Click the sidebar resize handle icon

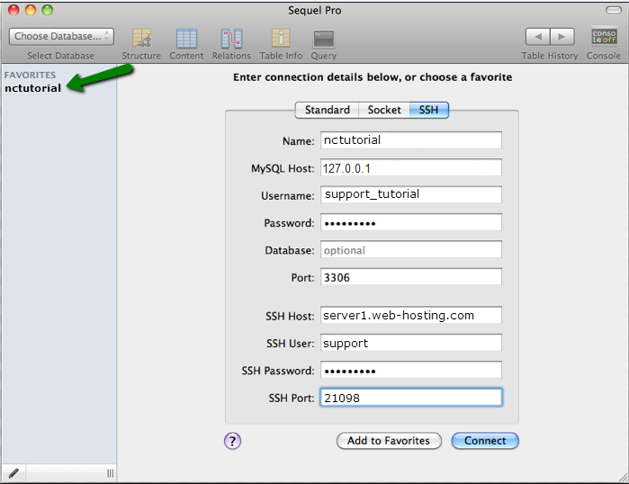click(110, 473)
